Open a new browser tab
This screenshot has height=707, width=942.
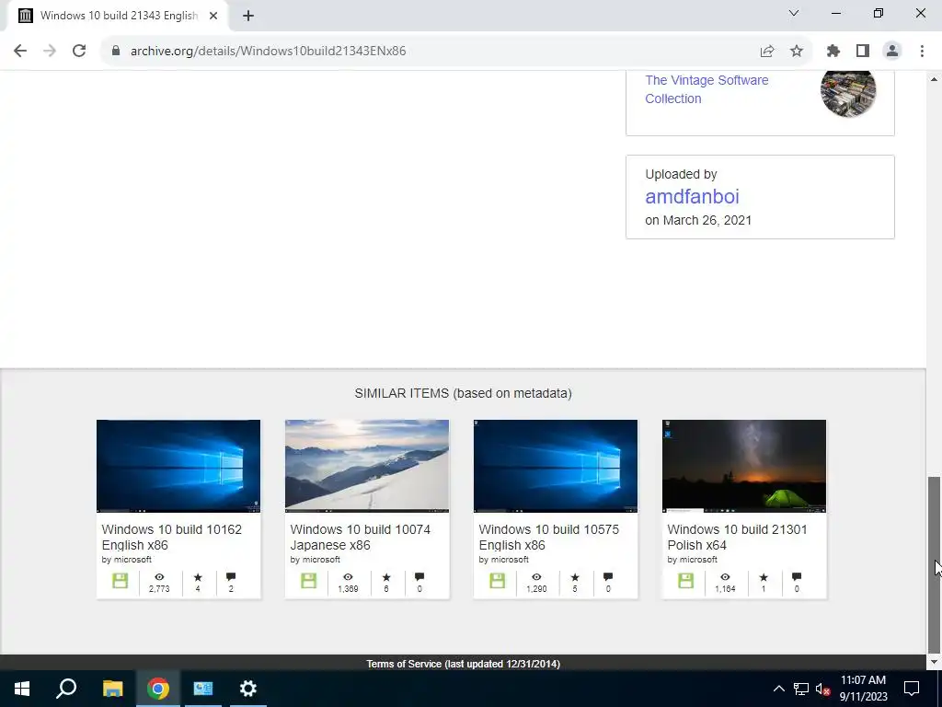coord(248,16)
